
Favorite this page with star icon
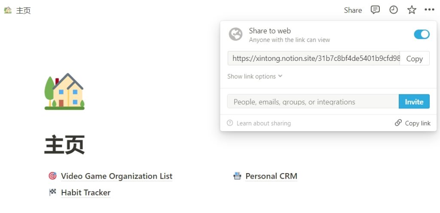(412, 10)
